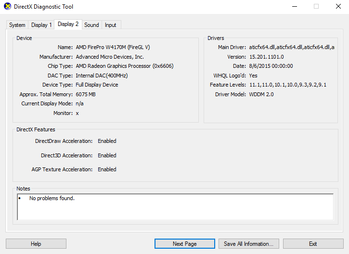Click WHQL Logo'd value 'Yes'
This screenshot has width=349, height=254.
tap(253, 76)
